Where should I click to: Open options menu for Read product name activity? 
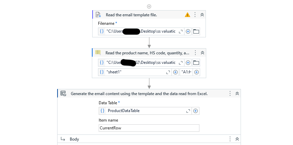click(195, 53)
